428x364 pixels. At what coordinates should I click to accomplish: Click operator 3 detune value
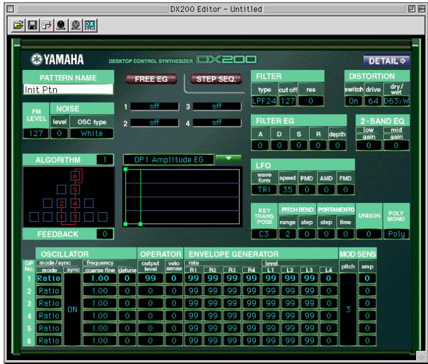point(127,303)
